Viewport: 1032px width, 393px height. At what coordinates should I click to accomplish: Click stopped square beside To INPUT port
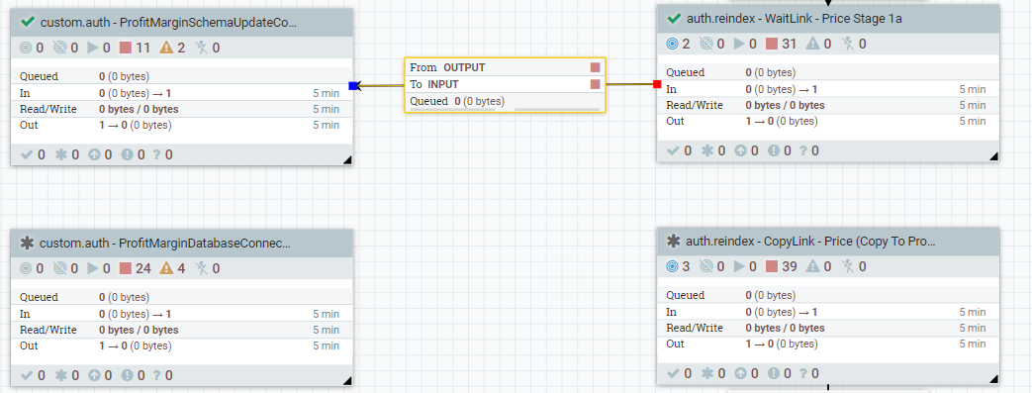[x=595, y=84]
